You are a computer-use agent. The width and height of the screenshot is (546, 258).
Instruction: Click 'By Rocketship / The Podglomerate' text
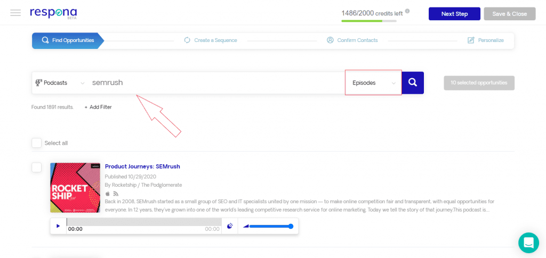pos(143,185)
